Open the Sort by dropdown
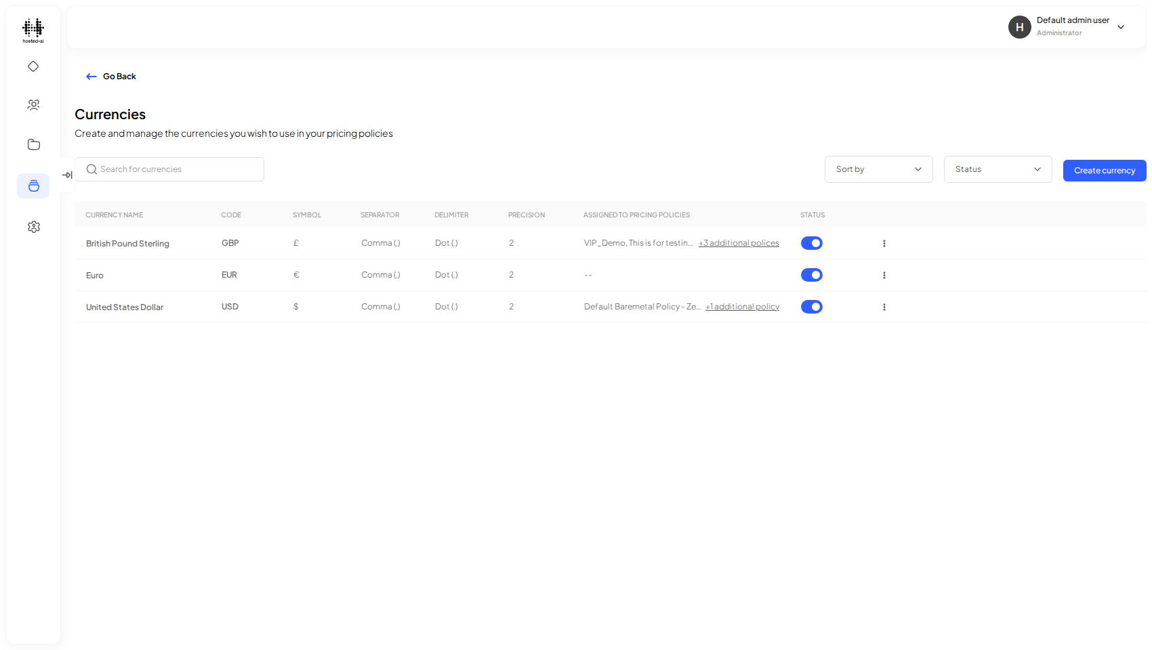The height and width of the screenshot is (650, 1152). (878, 169)
